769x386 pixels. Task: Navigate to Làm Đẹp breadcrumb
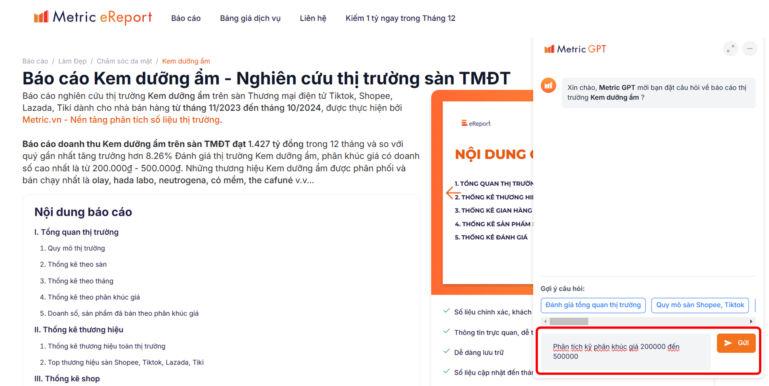click(x=72, y=61)
